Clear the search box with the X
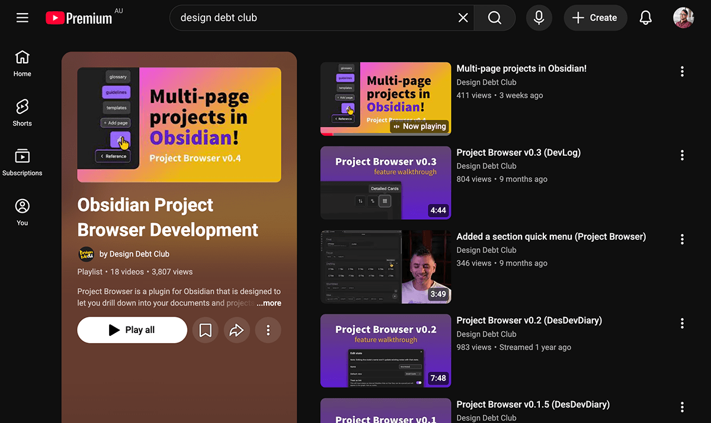The width and height of the screenshot is (711, 423). pos(463,18)
